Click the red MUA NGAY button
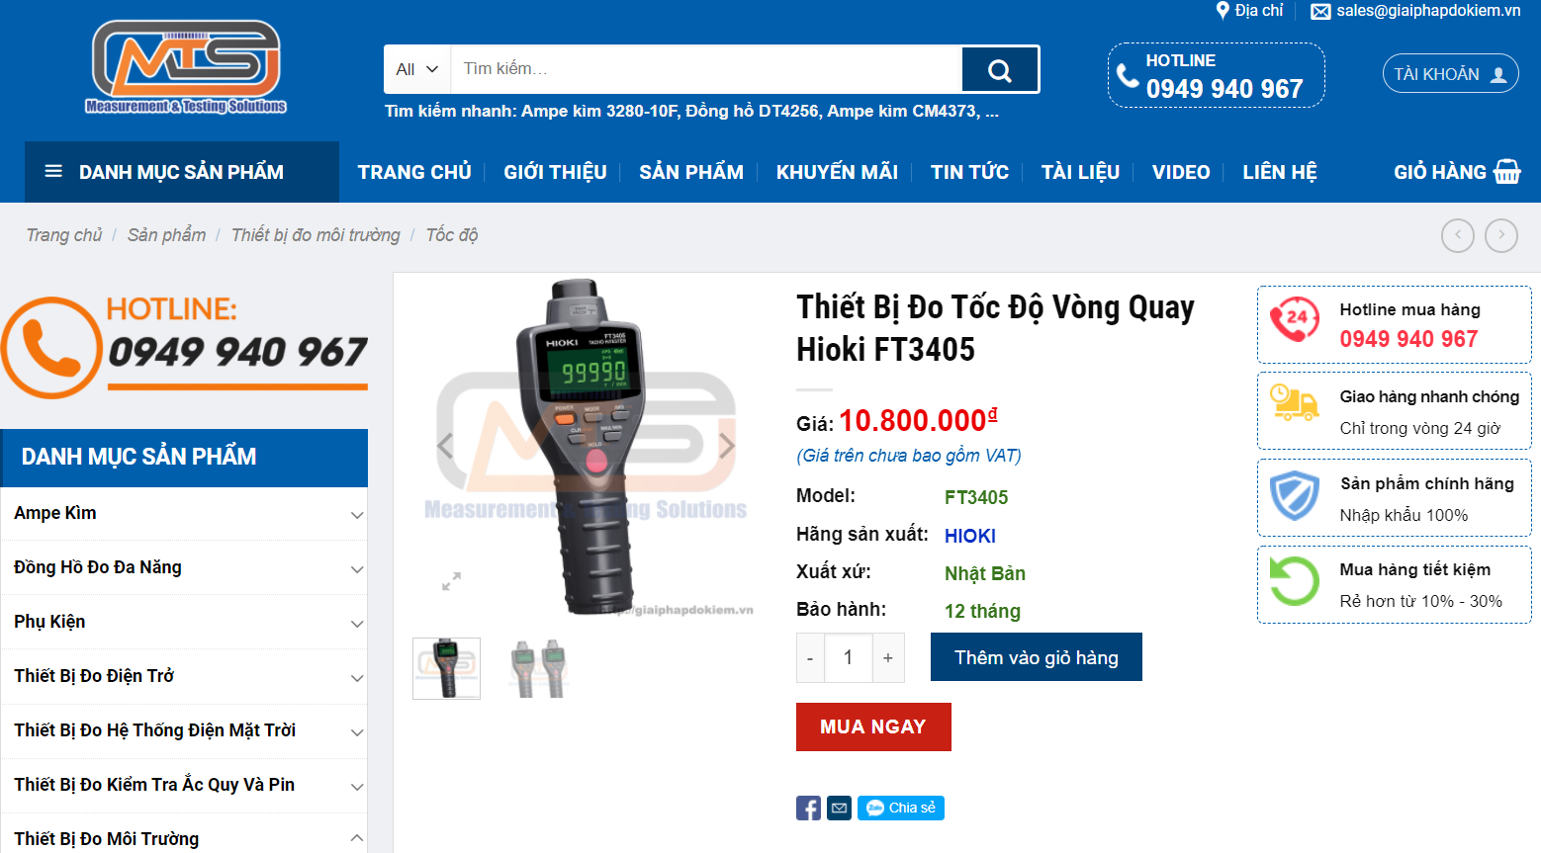Viewport: 1541px width, 853px height. [x=873, y=727]
